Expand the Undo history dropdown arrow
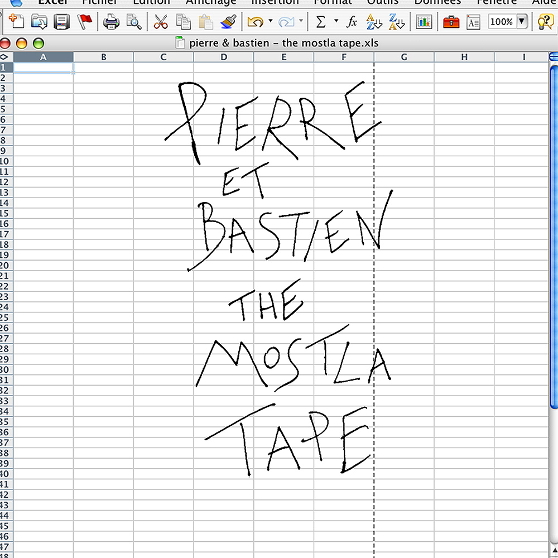Screen dimensions: 558x558 click(x=271, y=21)
